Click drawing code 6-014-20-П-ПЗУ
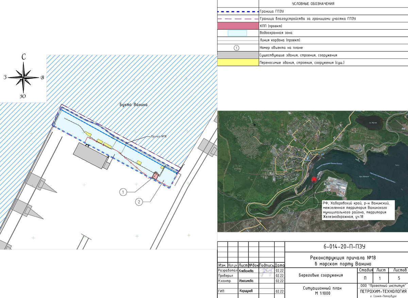 [x=346, y=247]
